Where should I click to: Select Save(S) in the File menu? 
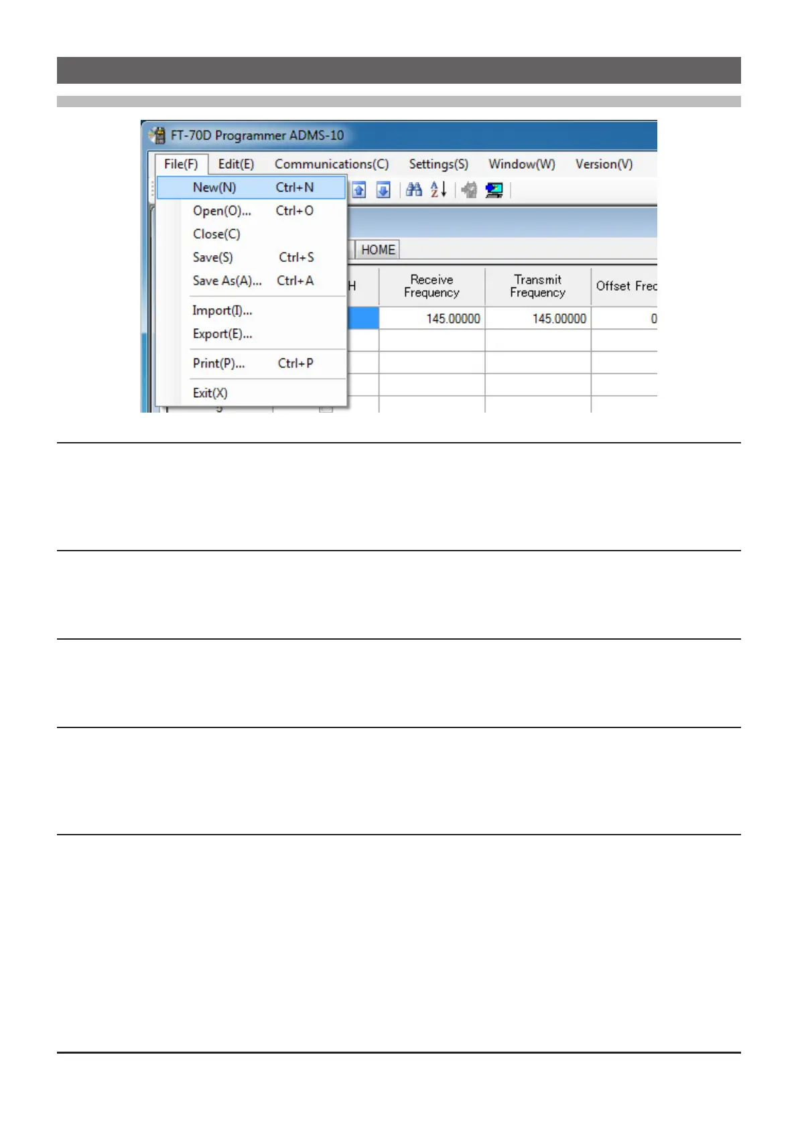click(x=251, y=257)
